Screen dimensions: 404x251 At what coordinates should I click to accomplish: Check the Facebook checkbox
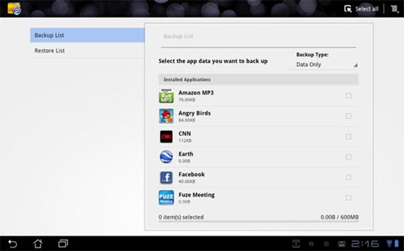click(348, 178)
